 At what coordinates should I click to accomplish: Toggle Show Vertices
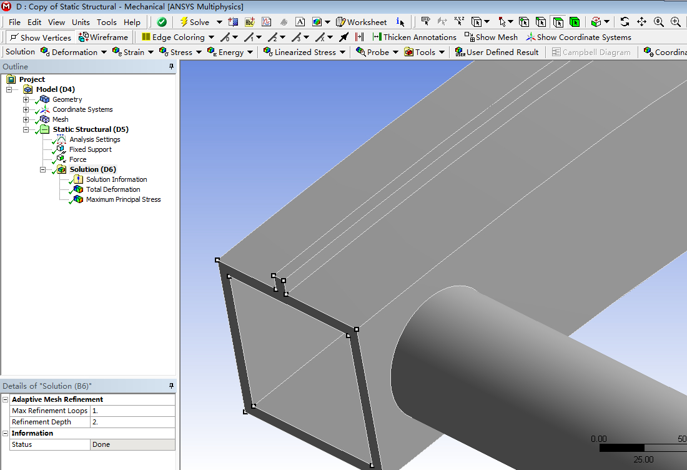tap(41, 37)
